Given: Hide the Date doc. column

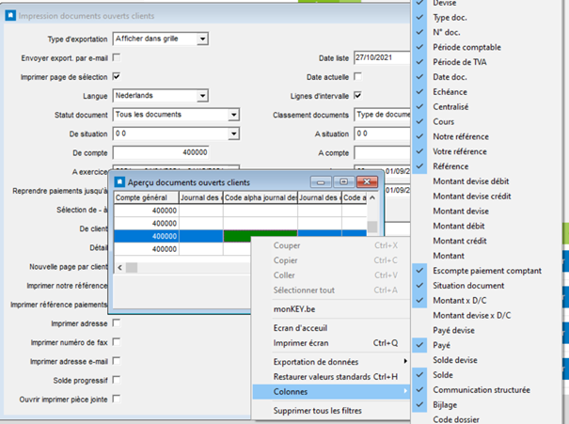Looking at the screenshot, I should (486, 77).
